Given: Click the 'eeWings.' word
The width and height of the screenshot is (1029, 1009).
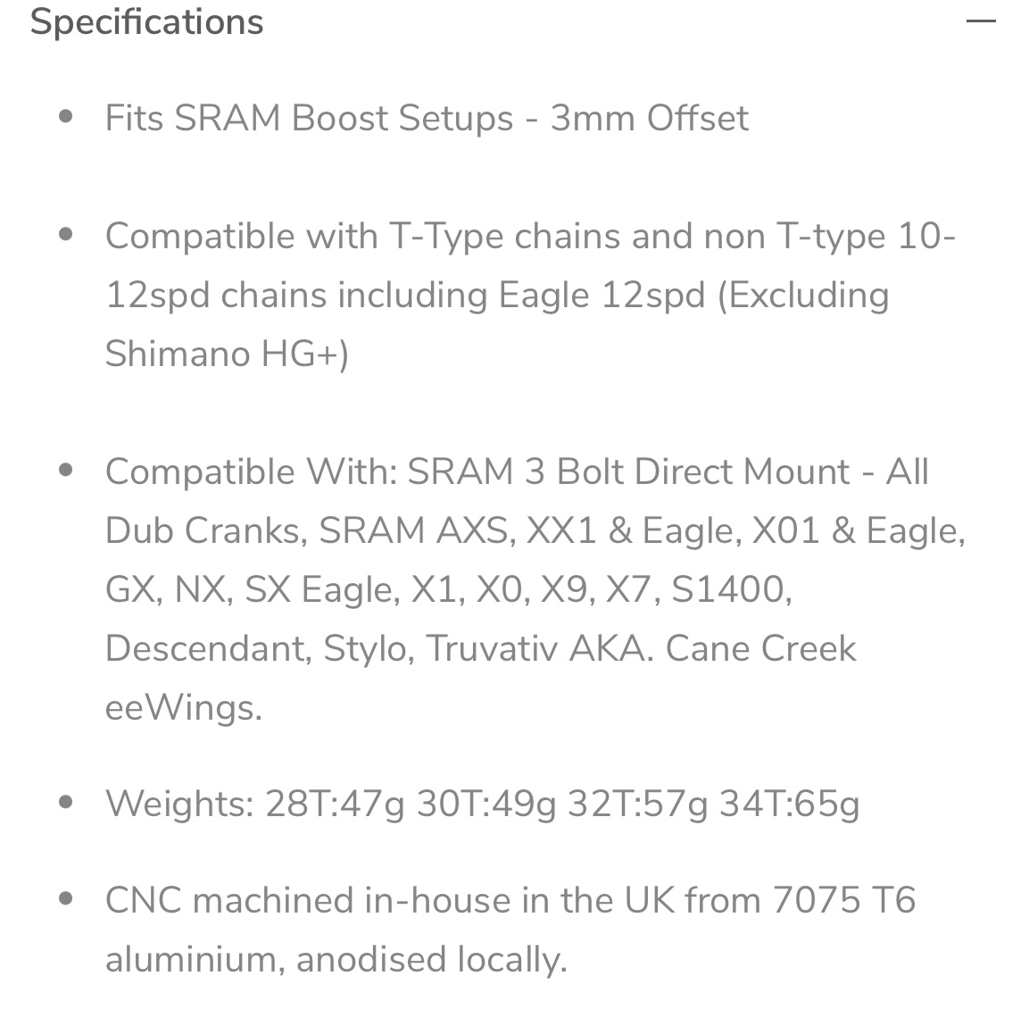Looking at the screenshot, I should (184, 708).
